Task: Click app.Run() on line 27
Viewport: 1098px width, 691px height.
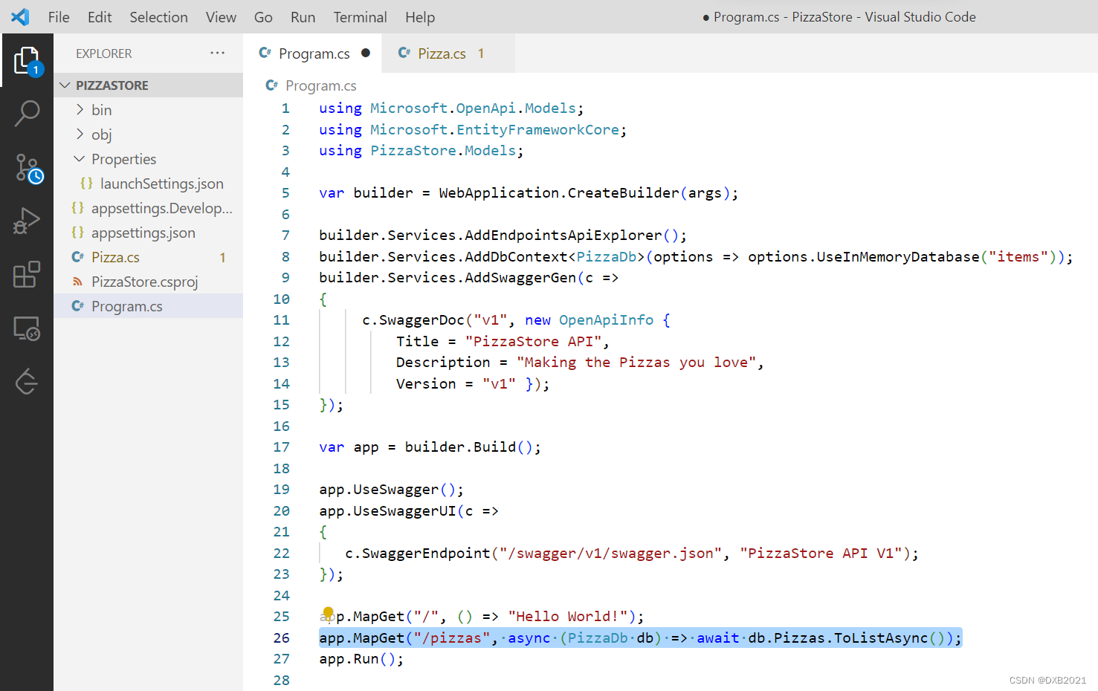Action: (361, 659)
